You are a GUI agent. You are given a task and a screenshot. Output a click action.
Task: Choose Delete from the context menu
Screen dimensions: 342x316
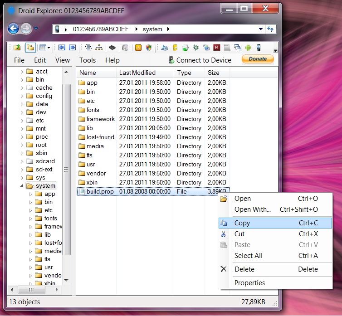(x=275, y=269)
